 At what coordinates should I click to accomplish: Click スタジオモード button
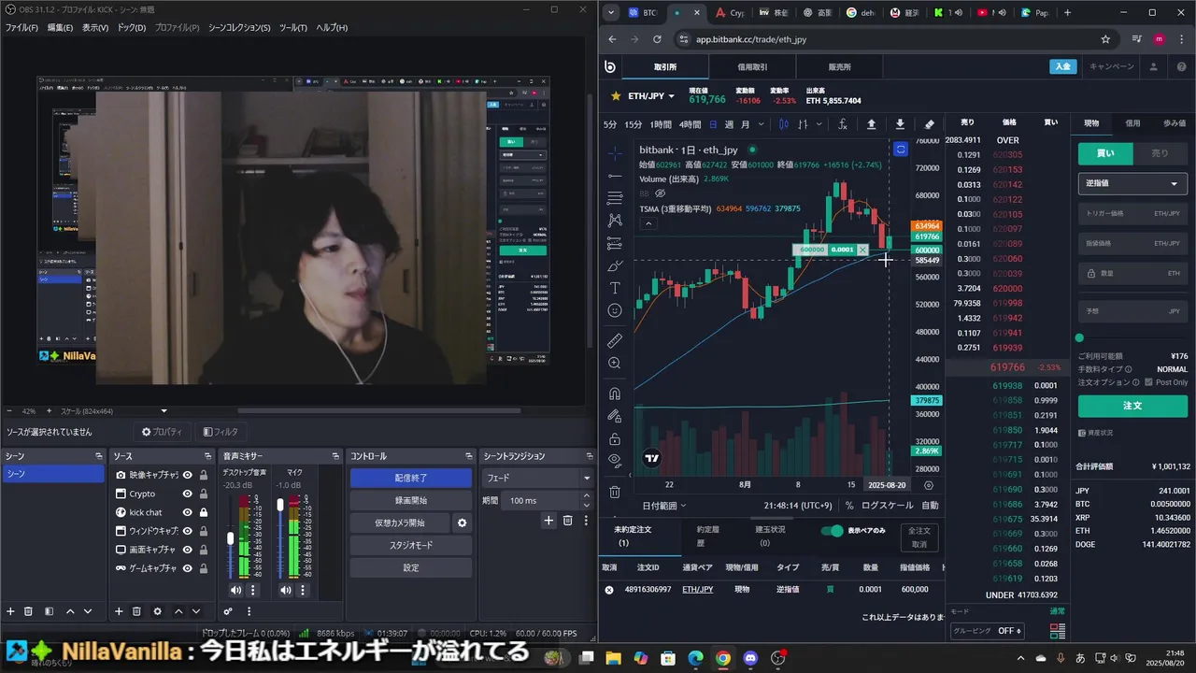(411, 545)
